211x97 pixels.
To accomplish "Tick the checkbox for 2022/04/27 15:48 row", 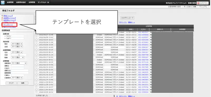I will click(36, 35).
